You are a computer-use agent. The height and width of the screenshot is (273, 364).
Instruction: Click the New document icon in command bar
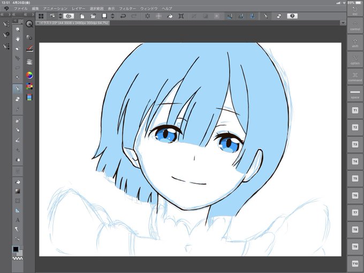click(82, 16)
